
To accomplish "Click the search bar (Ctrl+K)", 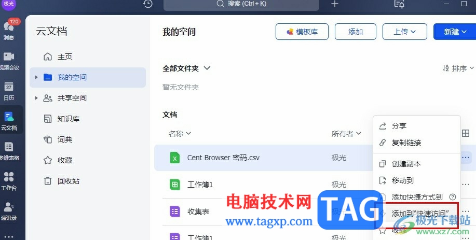I will click(241, 4).
